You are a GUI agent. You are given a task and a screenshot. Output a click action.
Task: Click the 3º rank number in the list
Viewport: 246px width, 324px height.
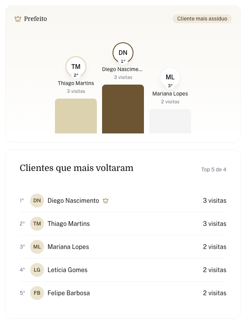point(22,247)
